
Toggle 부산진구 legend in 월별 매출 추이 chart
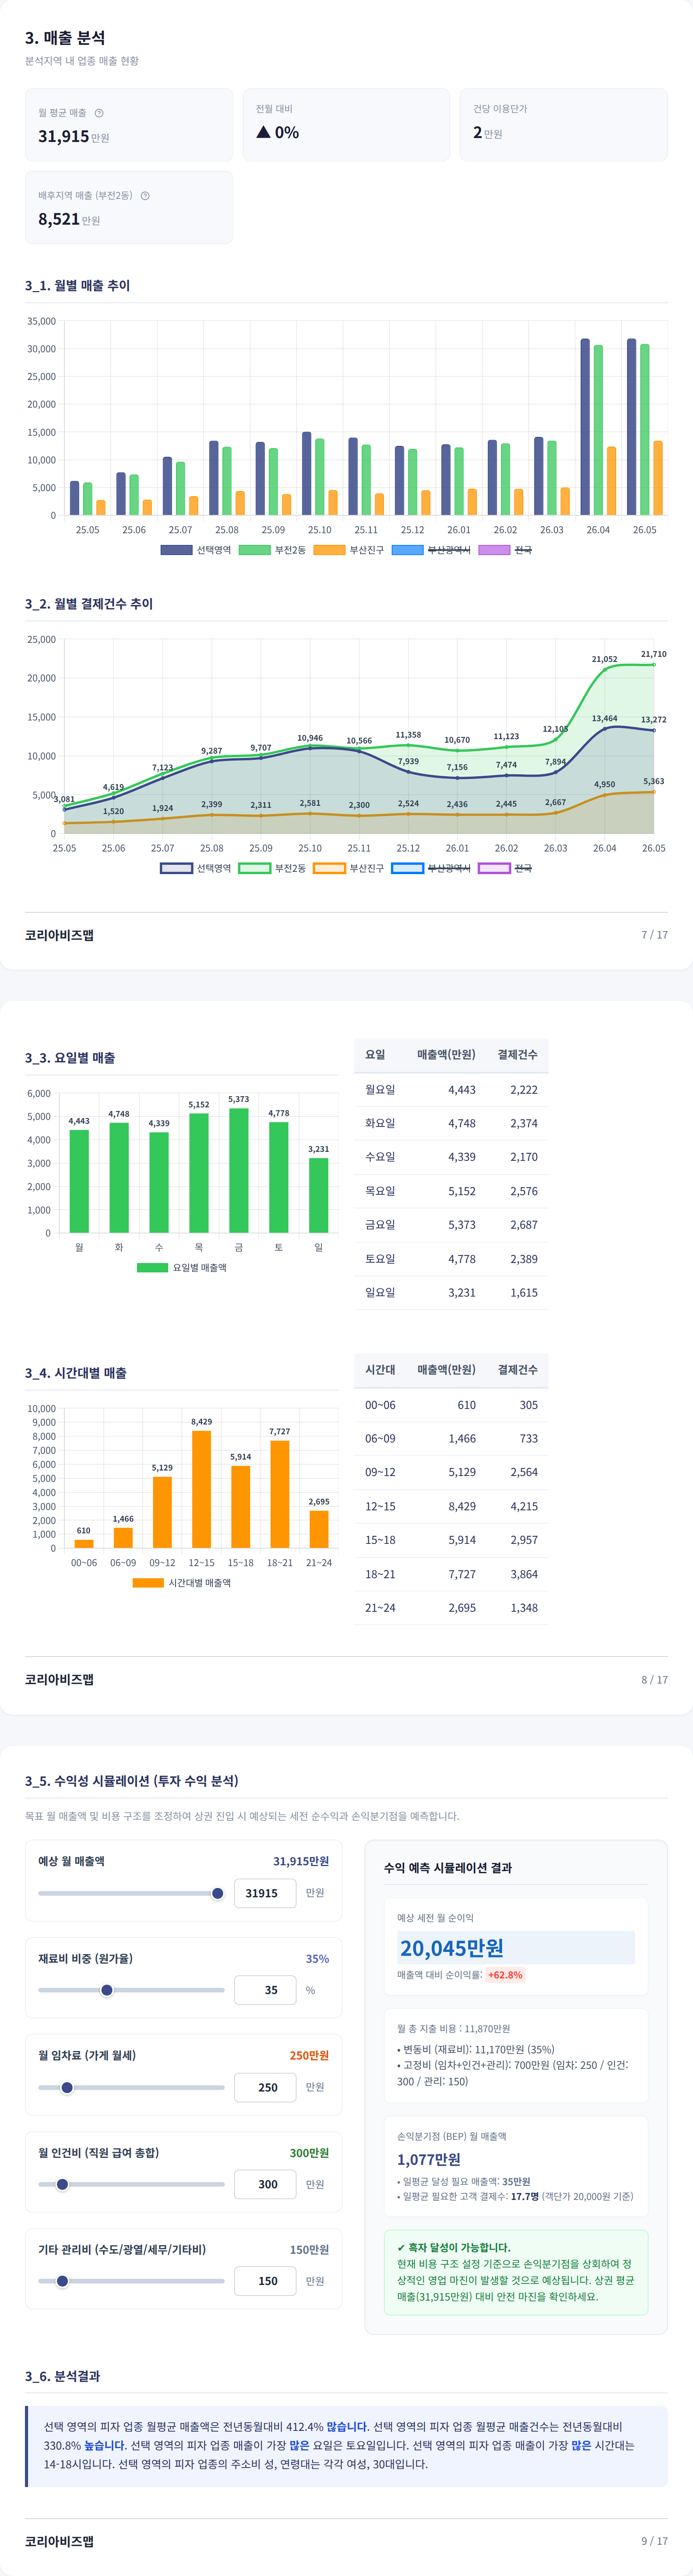(348, 550)
